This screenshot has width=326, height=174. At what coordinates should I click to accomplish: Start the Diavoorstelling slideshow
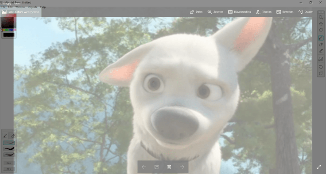pyautogui.click(x=240, y=12)
